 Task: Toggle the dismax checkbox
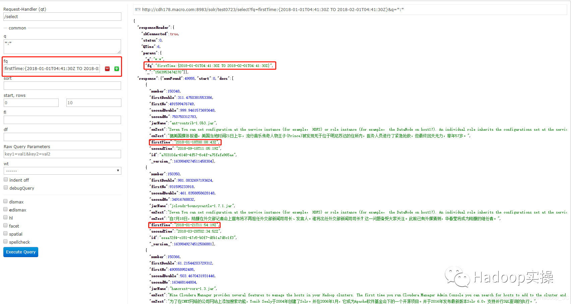pos(5,201)
